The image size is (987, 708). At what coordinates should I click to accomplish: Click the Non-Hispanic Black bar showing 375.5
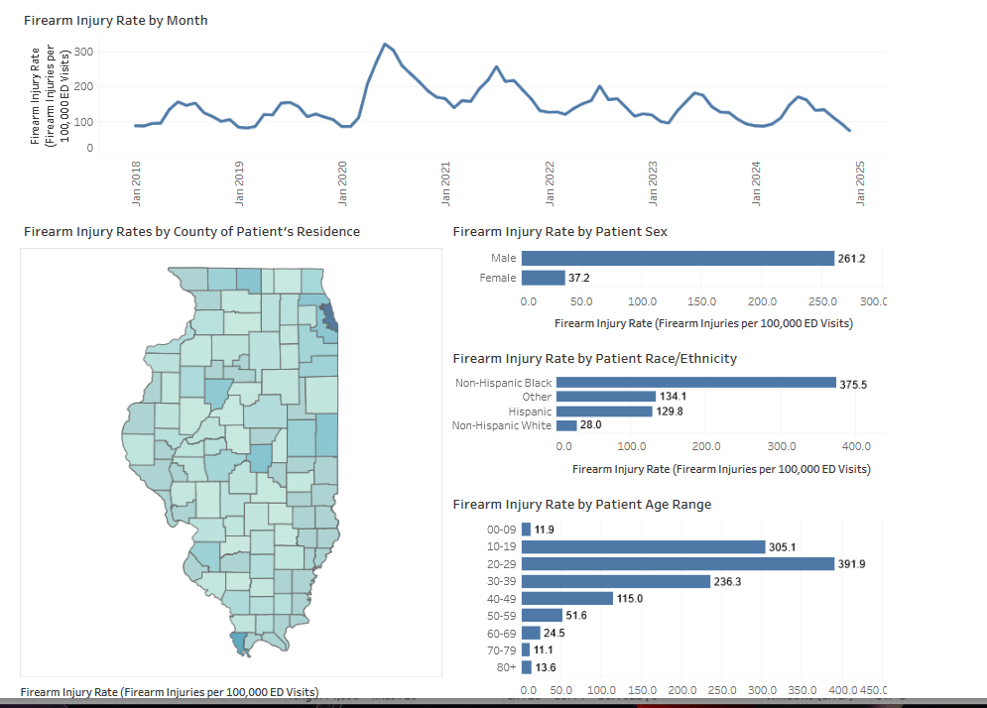point(694,382)
